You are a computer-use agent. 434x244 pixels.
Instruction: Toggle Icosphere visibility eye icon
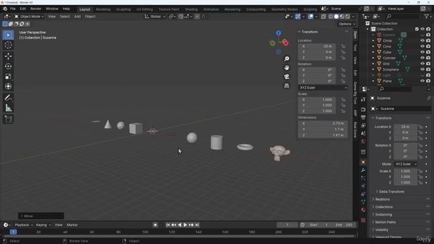pyautogui.click(x=422, y=69)
